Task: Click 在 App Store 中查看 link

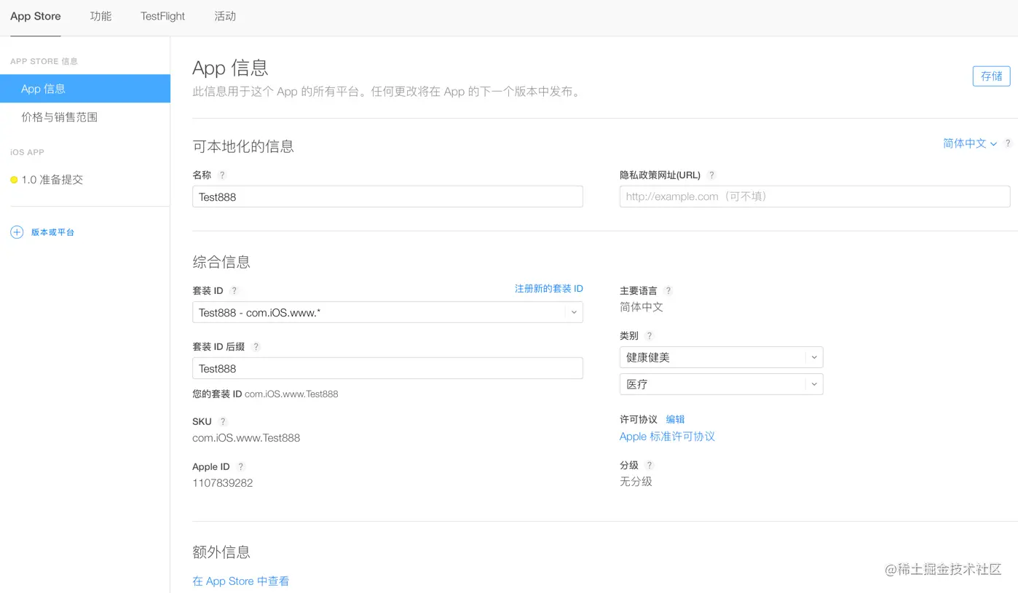Action: (241, 581)
